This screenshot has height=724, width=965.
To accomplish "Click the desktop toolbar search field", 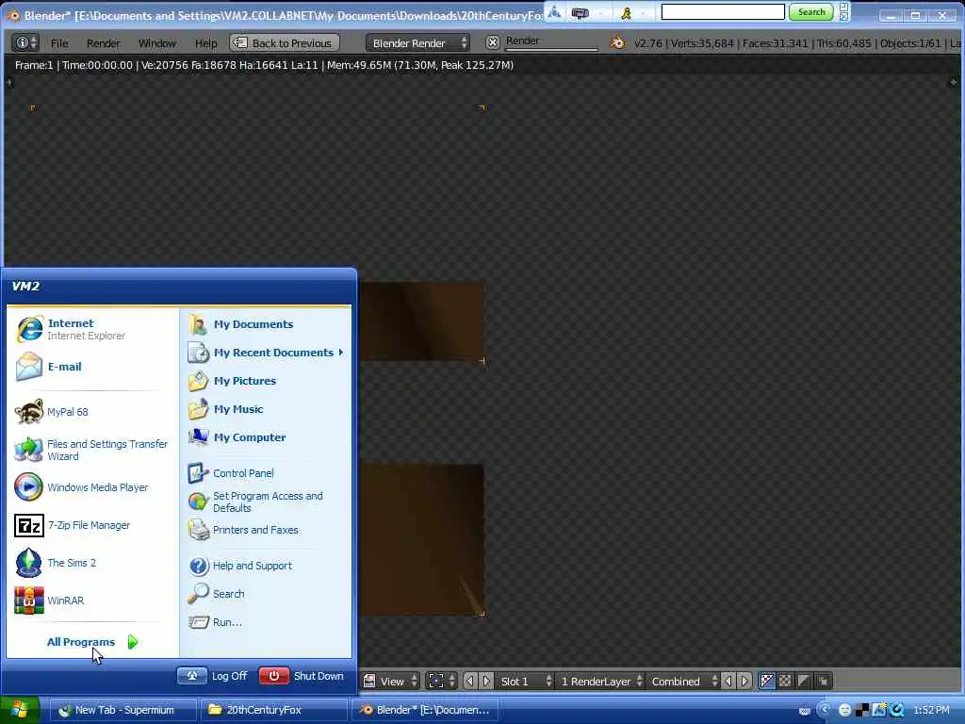I will [723, 11].
